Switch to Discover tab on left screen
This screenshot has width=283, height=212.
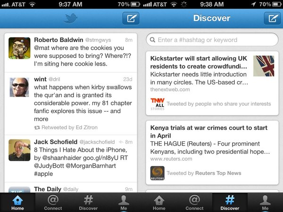[88, 203]
